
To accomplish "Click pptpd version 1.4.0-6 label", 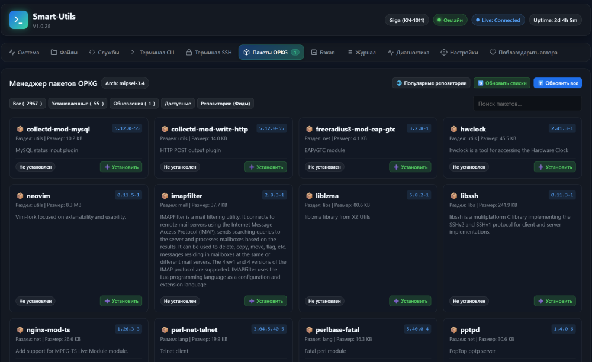I will coord(564,329).
